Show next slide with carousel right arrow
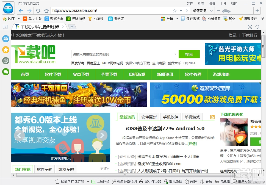 click(102, 135)
